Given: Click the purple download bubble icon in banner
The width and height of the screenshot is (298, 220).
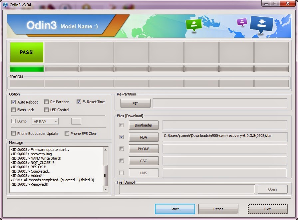Looking at the screenshot, I should (242, 22).
